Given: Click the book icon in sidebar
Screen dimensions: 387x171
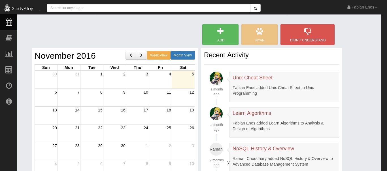Looking at the screenshot, I should pos(9,38).
